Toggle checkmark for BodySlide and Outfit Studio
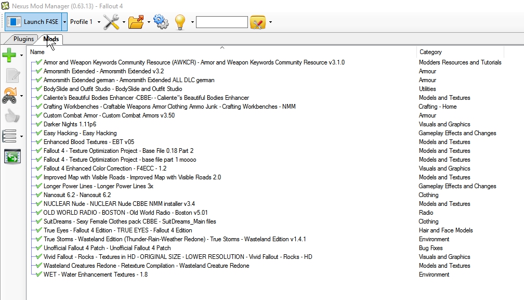 [39, 88]
